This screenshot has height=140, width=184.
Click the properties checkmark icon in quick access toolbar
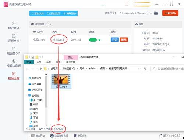tap(33, 57)
